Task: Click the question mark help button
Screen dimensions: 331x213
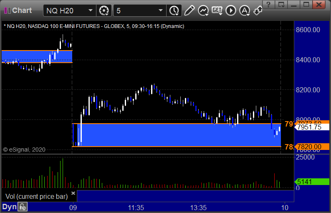Action: tap(268, 4)
